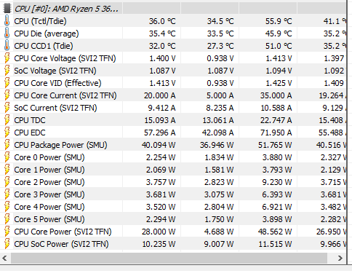Select Core 0 Power (SMU) label
This screenshot has height=276, width=352.
click(x=49, y=157)
